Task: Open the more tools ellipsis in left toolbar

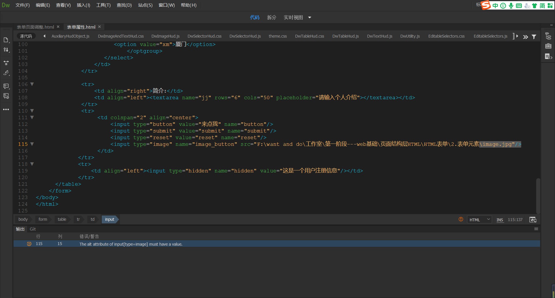Action: tap(6, 109)
